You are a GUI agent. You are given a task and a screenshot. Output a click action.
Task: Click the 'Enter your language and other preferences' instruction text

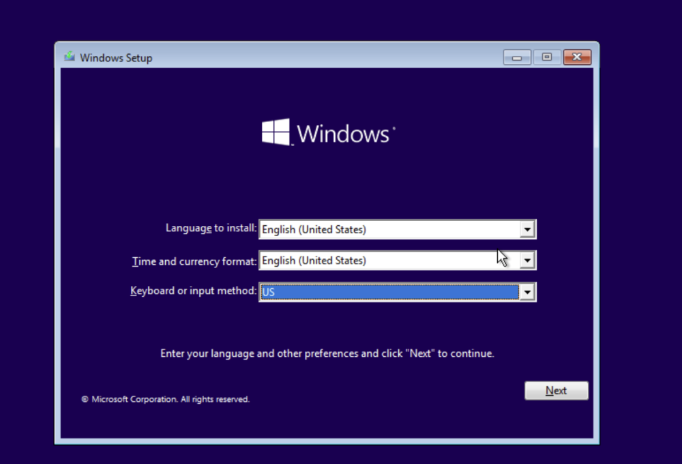pyautogui.click(x=327, y=353)
